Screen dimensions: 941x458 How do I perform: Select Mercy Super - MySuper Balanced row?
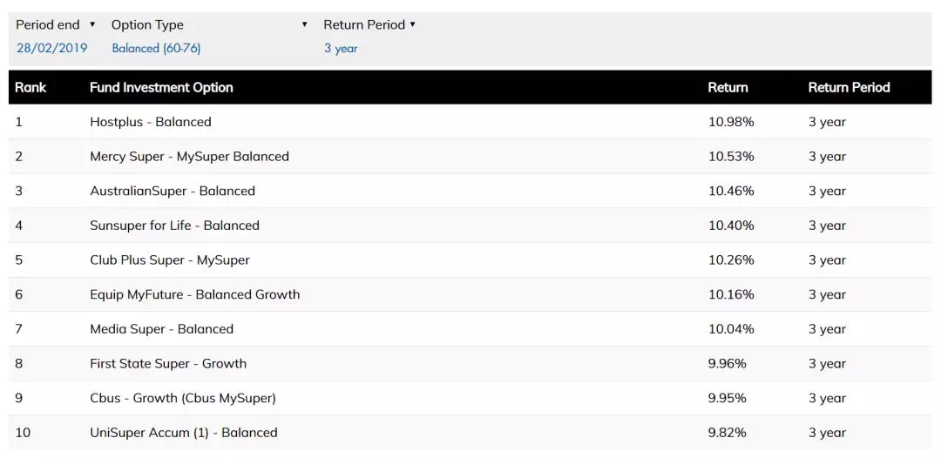click(x=470, y=157)
